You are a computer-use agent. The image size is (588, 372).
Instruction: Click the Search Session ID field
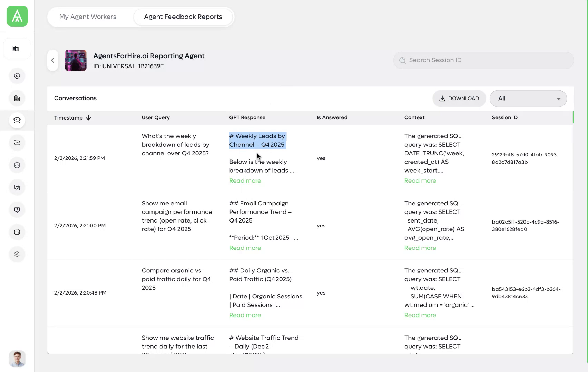click(483, 60)
